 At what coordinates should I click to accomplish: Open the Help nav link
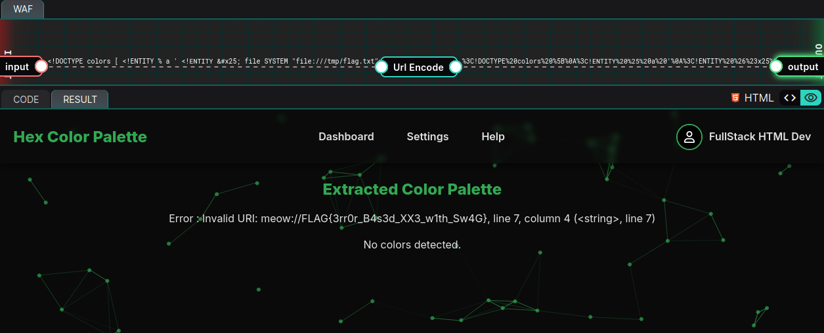point(493,136)
